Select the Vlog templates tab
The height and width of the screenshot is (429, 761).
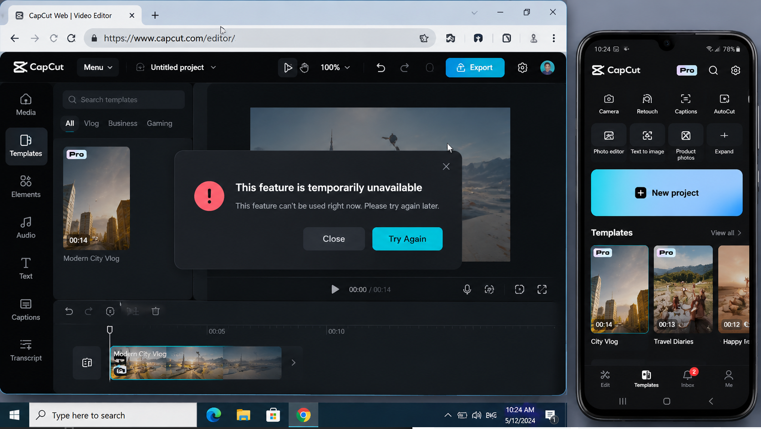coord(91,124)
